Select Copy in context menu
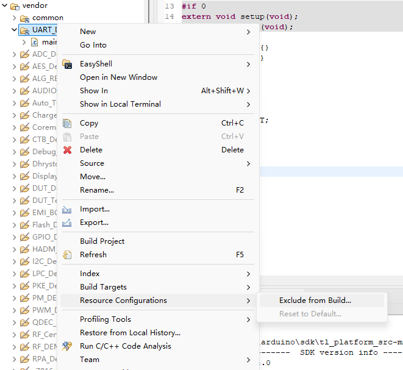 pyautogui.click(x=158, y=123)
